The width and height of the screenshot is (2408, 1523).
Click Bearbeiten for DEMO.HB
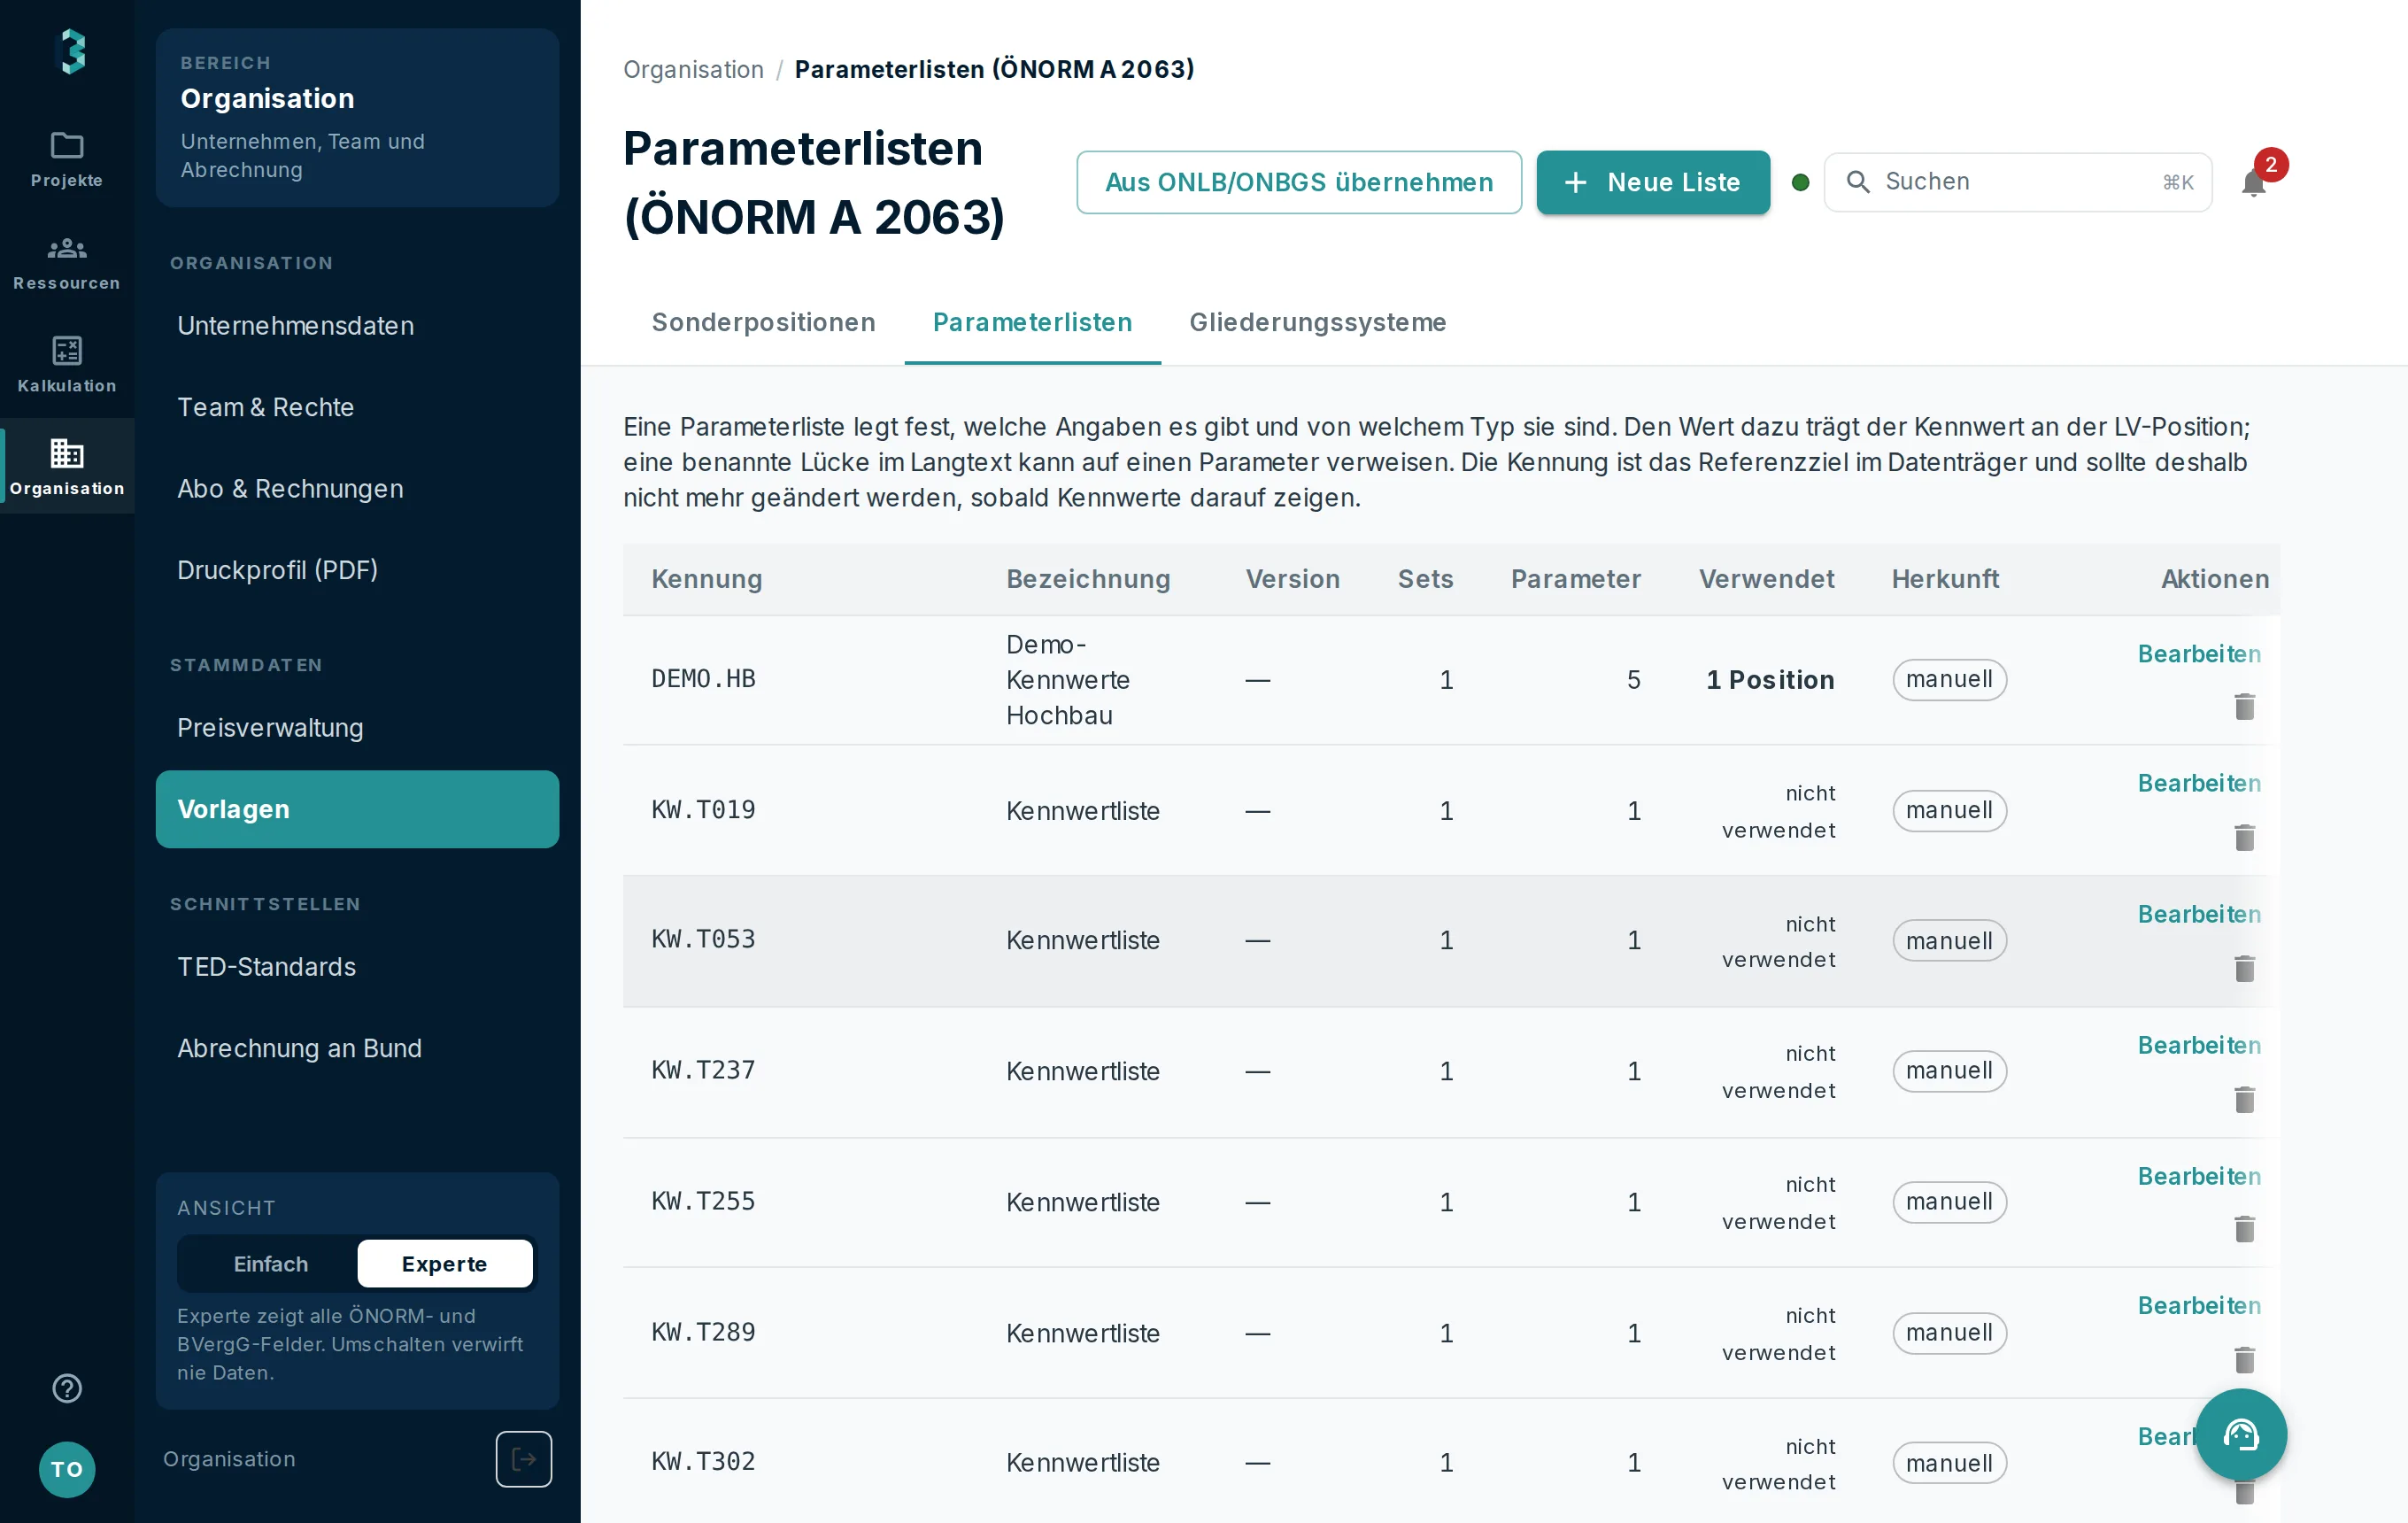click(2199, 654)
